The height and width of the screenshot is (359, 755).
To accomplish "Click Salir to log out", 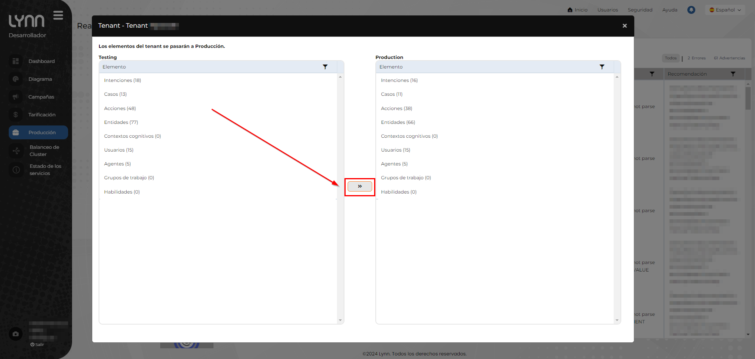I will (37, 344).
